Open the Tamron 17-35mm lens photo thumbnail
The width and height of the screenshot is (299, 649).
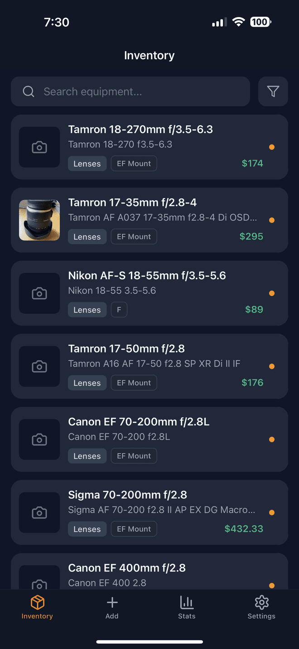39,220
